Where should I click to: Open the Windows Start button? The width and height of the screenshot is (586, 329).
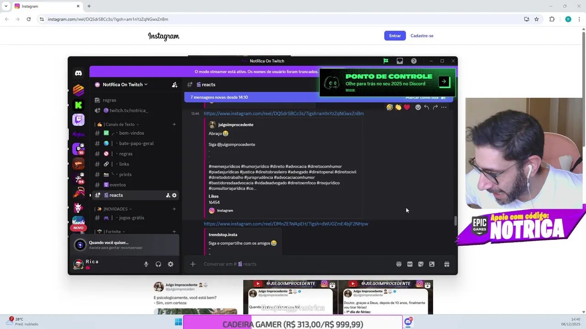click(178, 323)
